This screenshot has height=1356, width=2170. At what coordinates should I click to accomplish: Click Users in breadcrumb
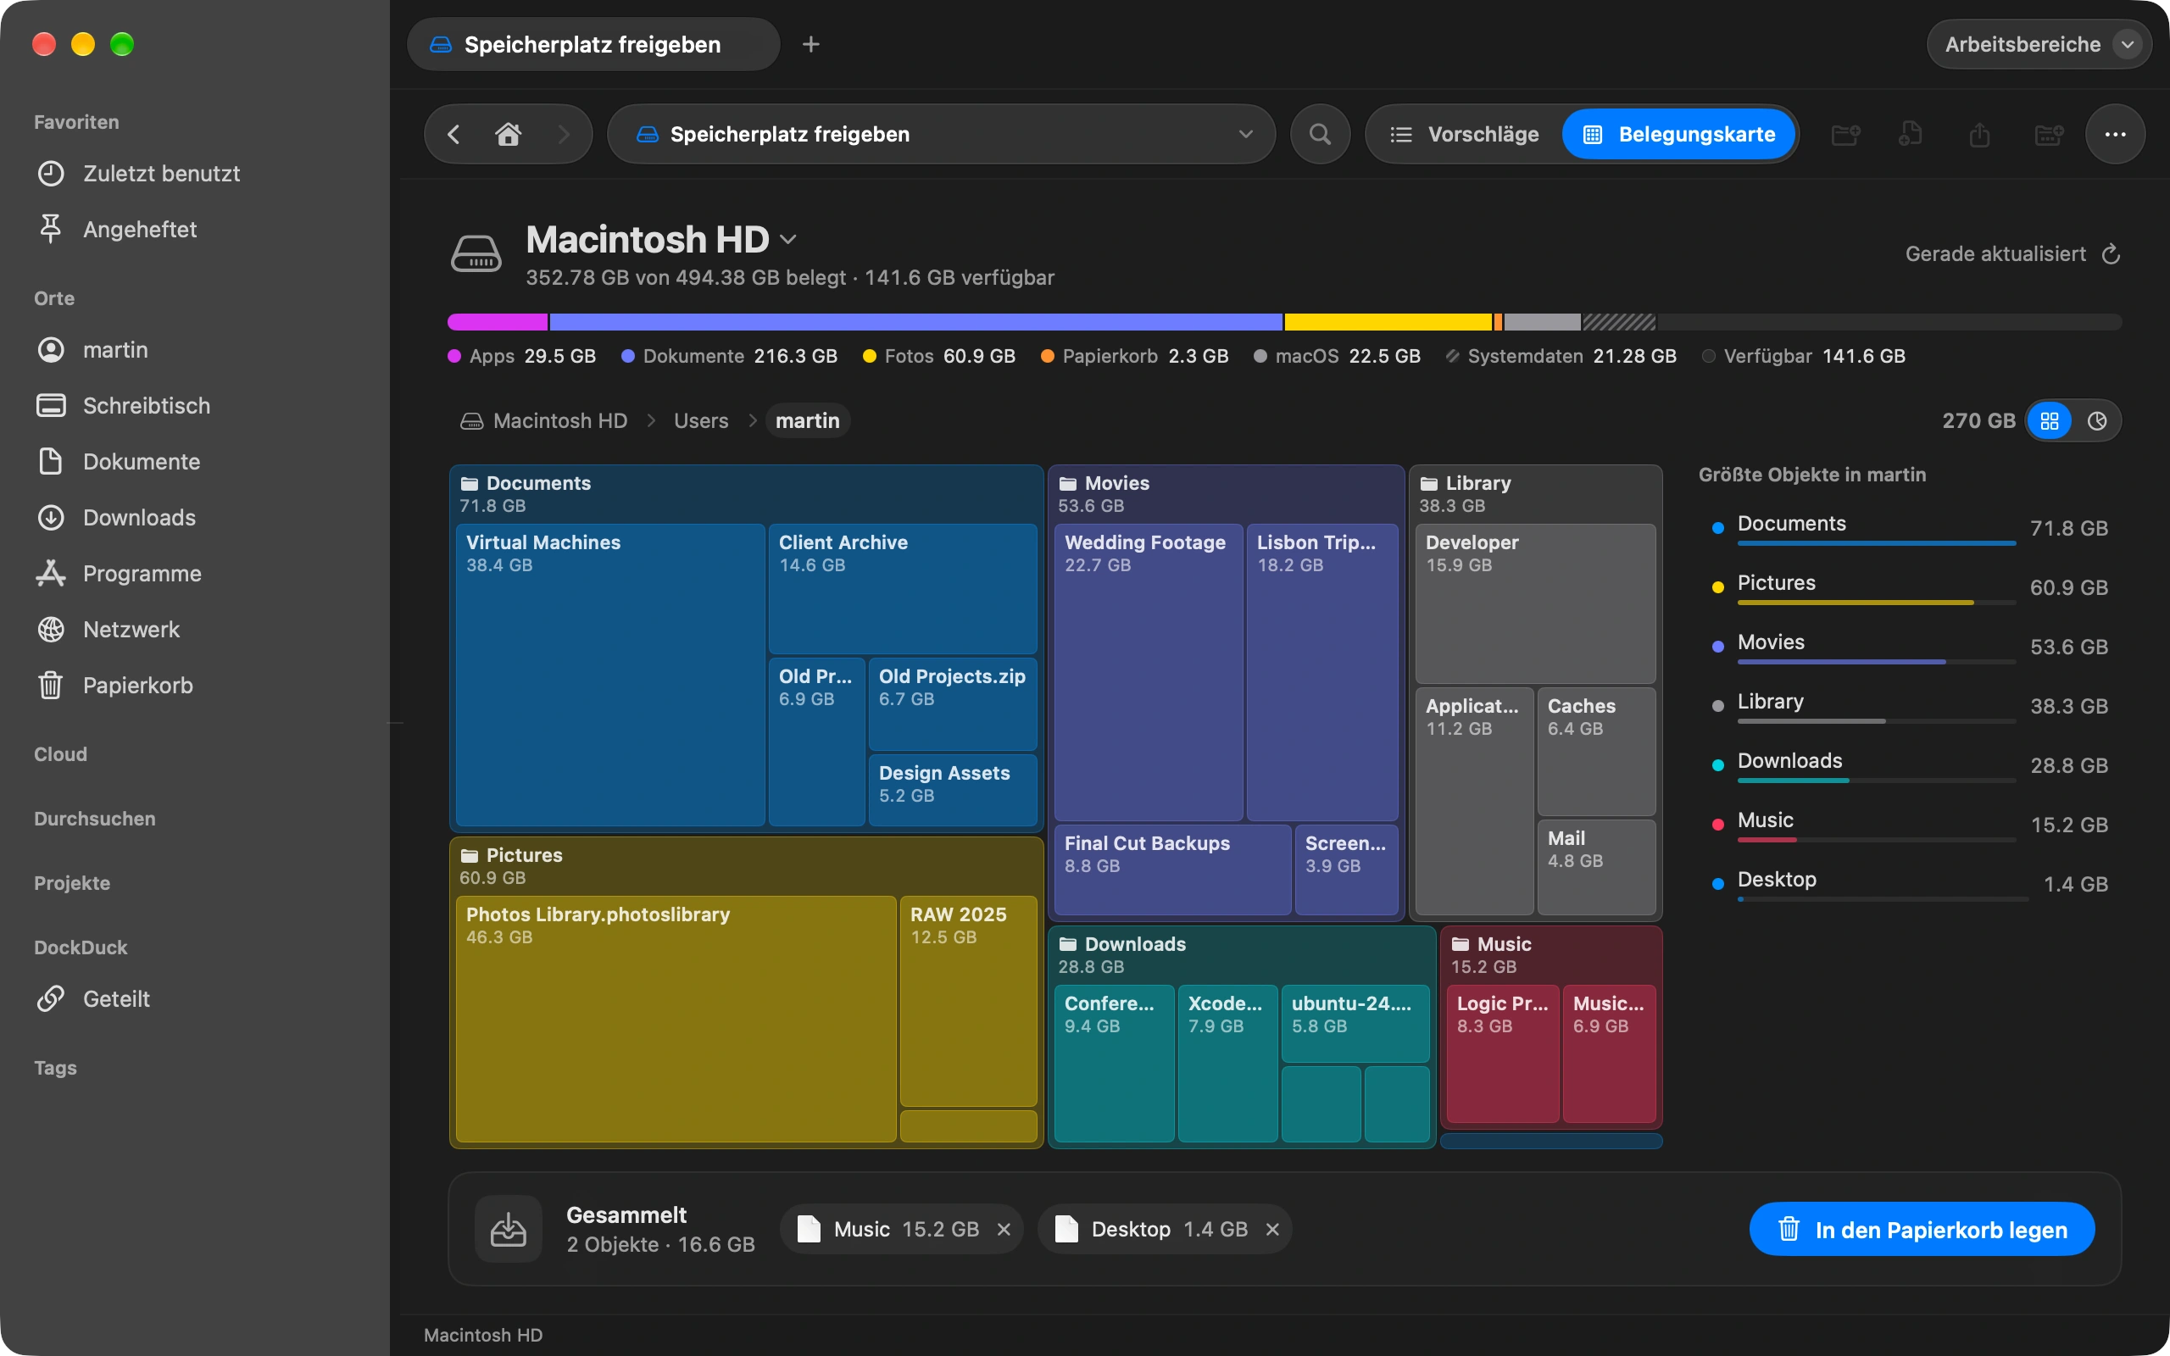click(701, 420)
